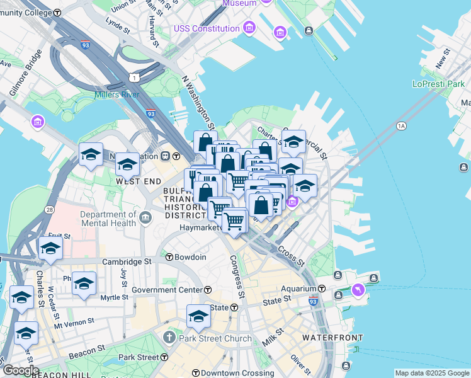
Task: Select the purple museum pin beside the marker cluster
Action: (x=292, y=202)
